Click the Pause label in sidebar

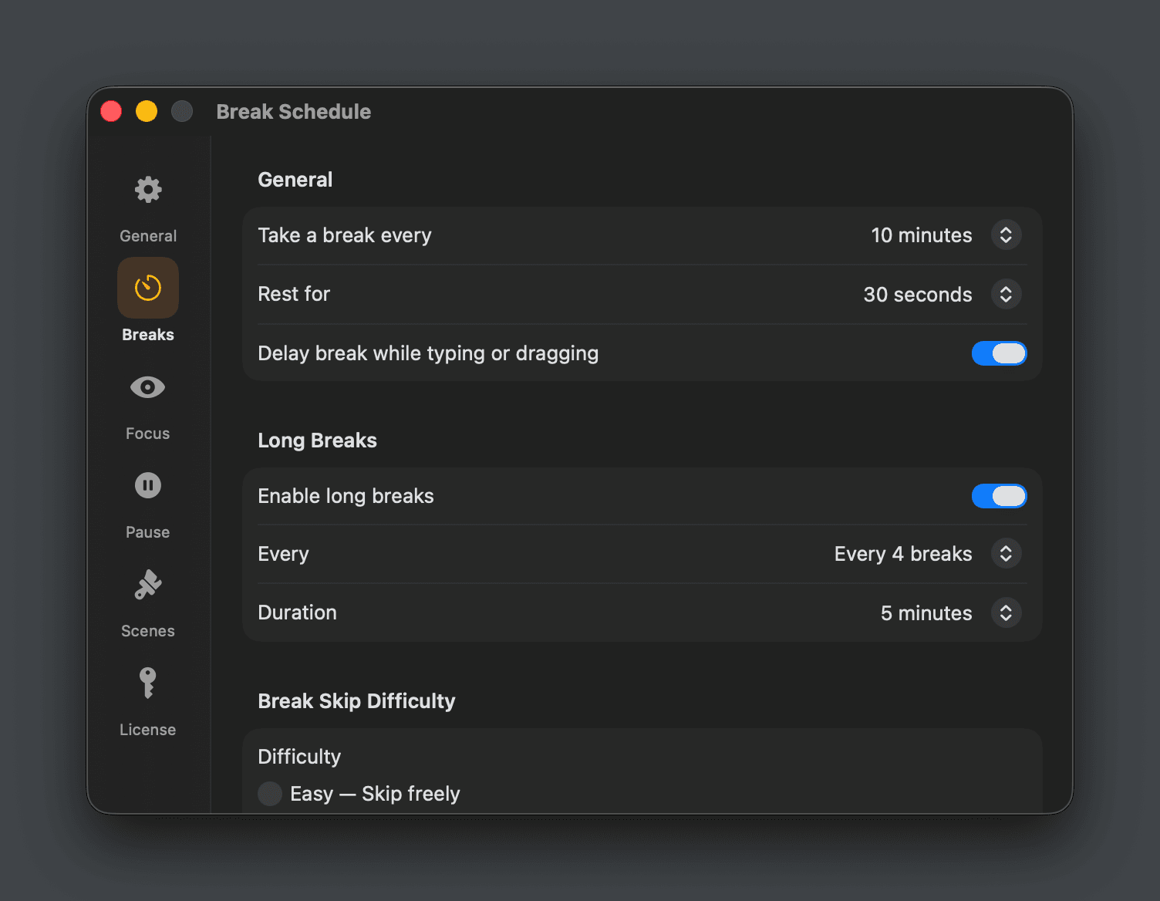(148, 532)
